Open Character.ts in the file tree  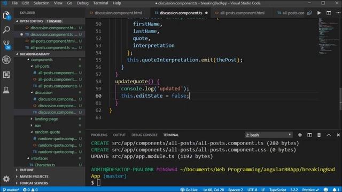[45, 165]
